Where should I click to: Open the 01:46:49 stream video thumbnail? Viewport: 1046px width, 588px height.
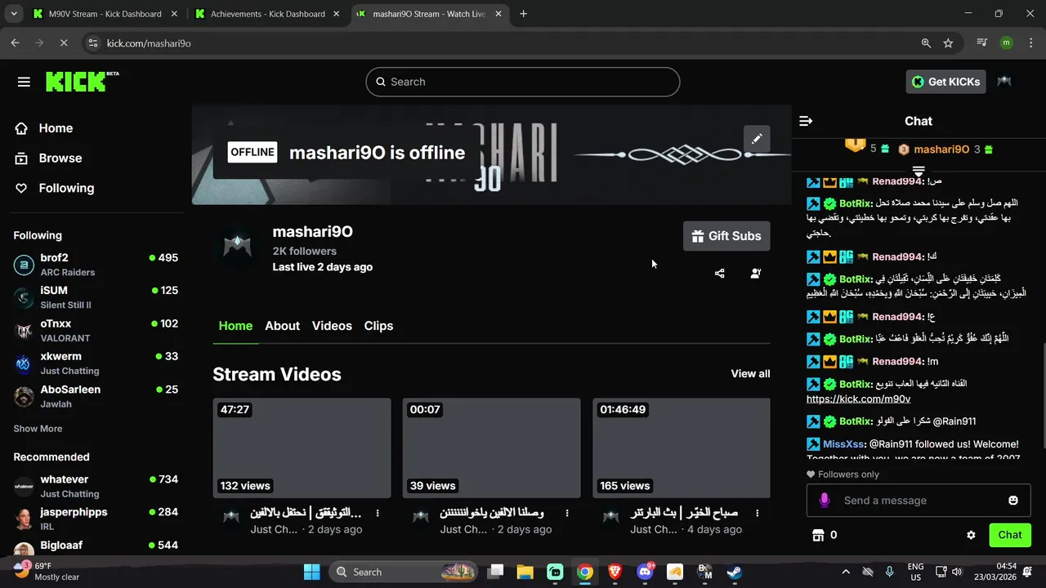[x=682, y=448]
